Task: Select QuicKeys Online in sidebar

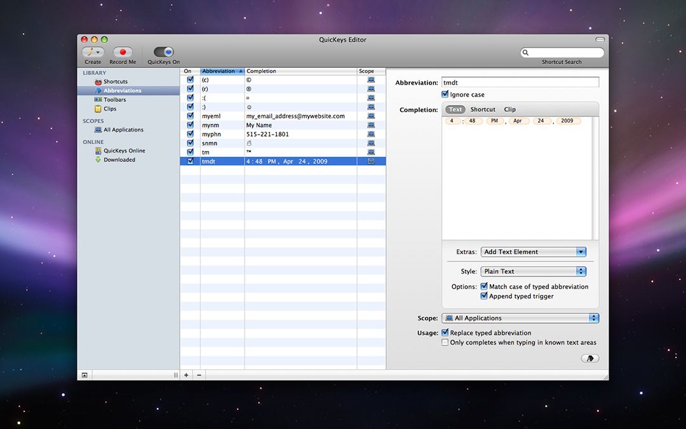Action: tap(124, 151)
